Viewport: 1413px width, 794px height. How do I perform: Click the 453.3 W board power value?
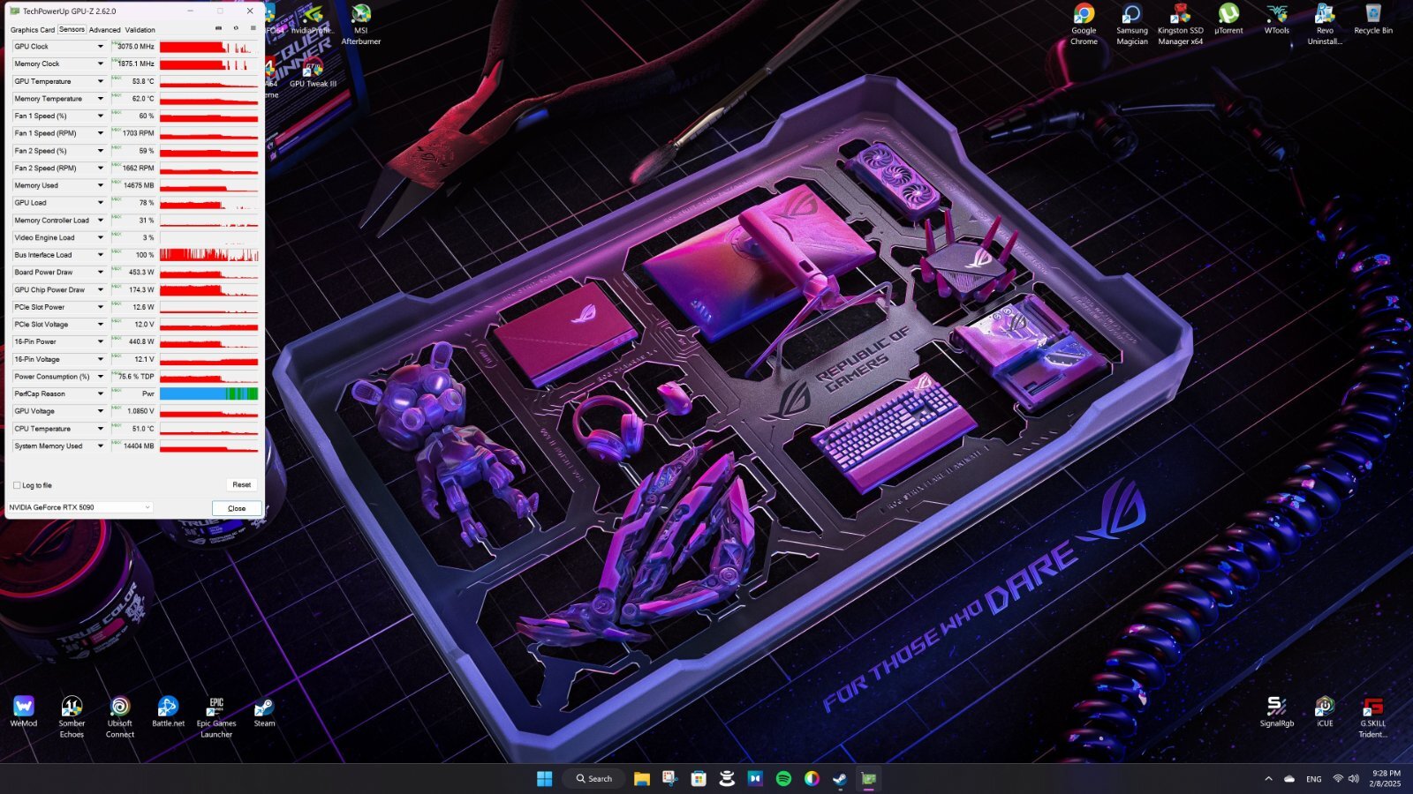click(x=141, y=273)
